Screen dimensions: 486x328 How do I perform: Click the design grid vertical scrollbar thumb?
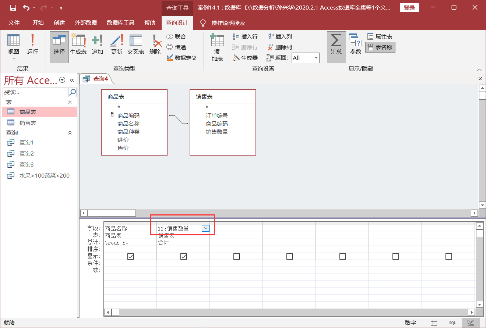479,233
